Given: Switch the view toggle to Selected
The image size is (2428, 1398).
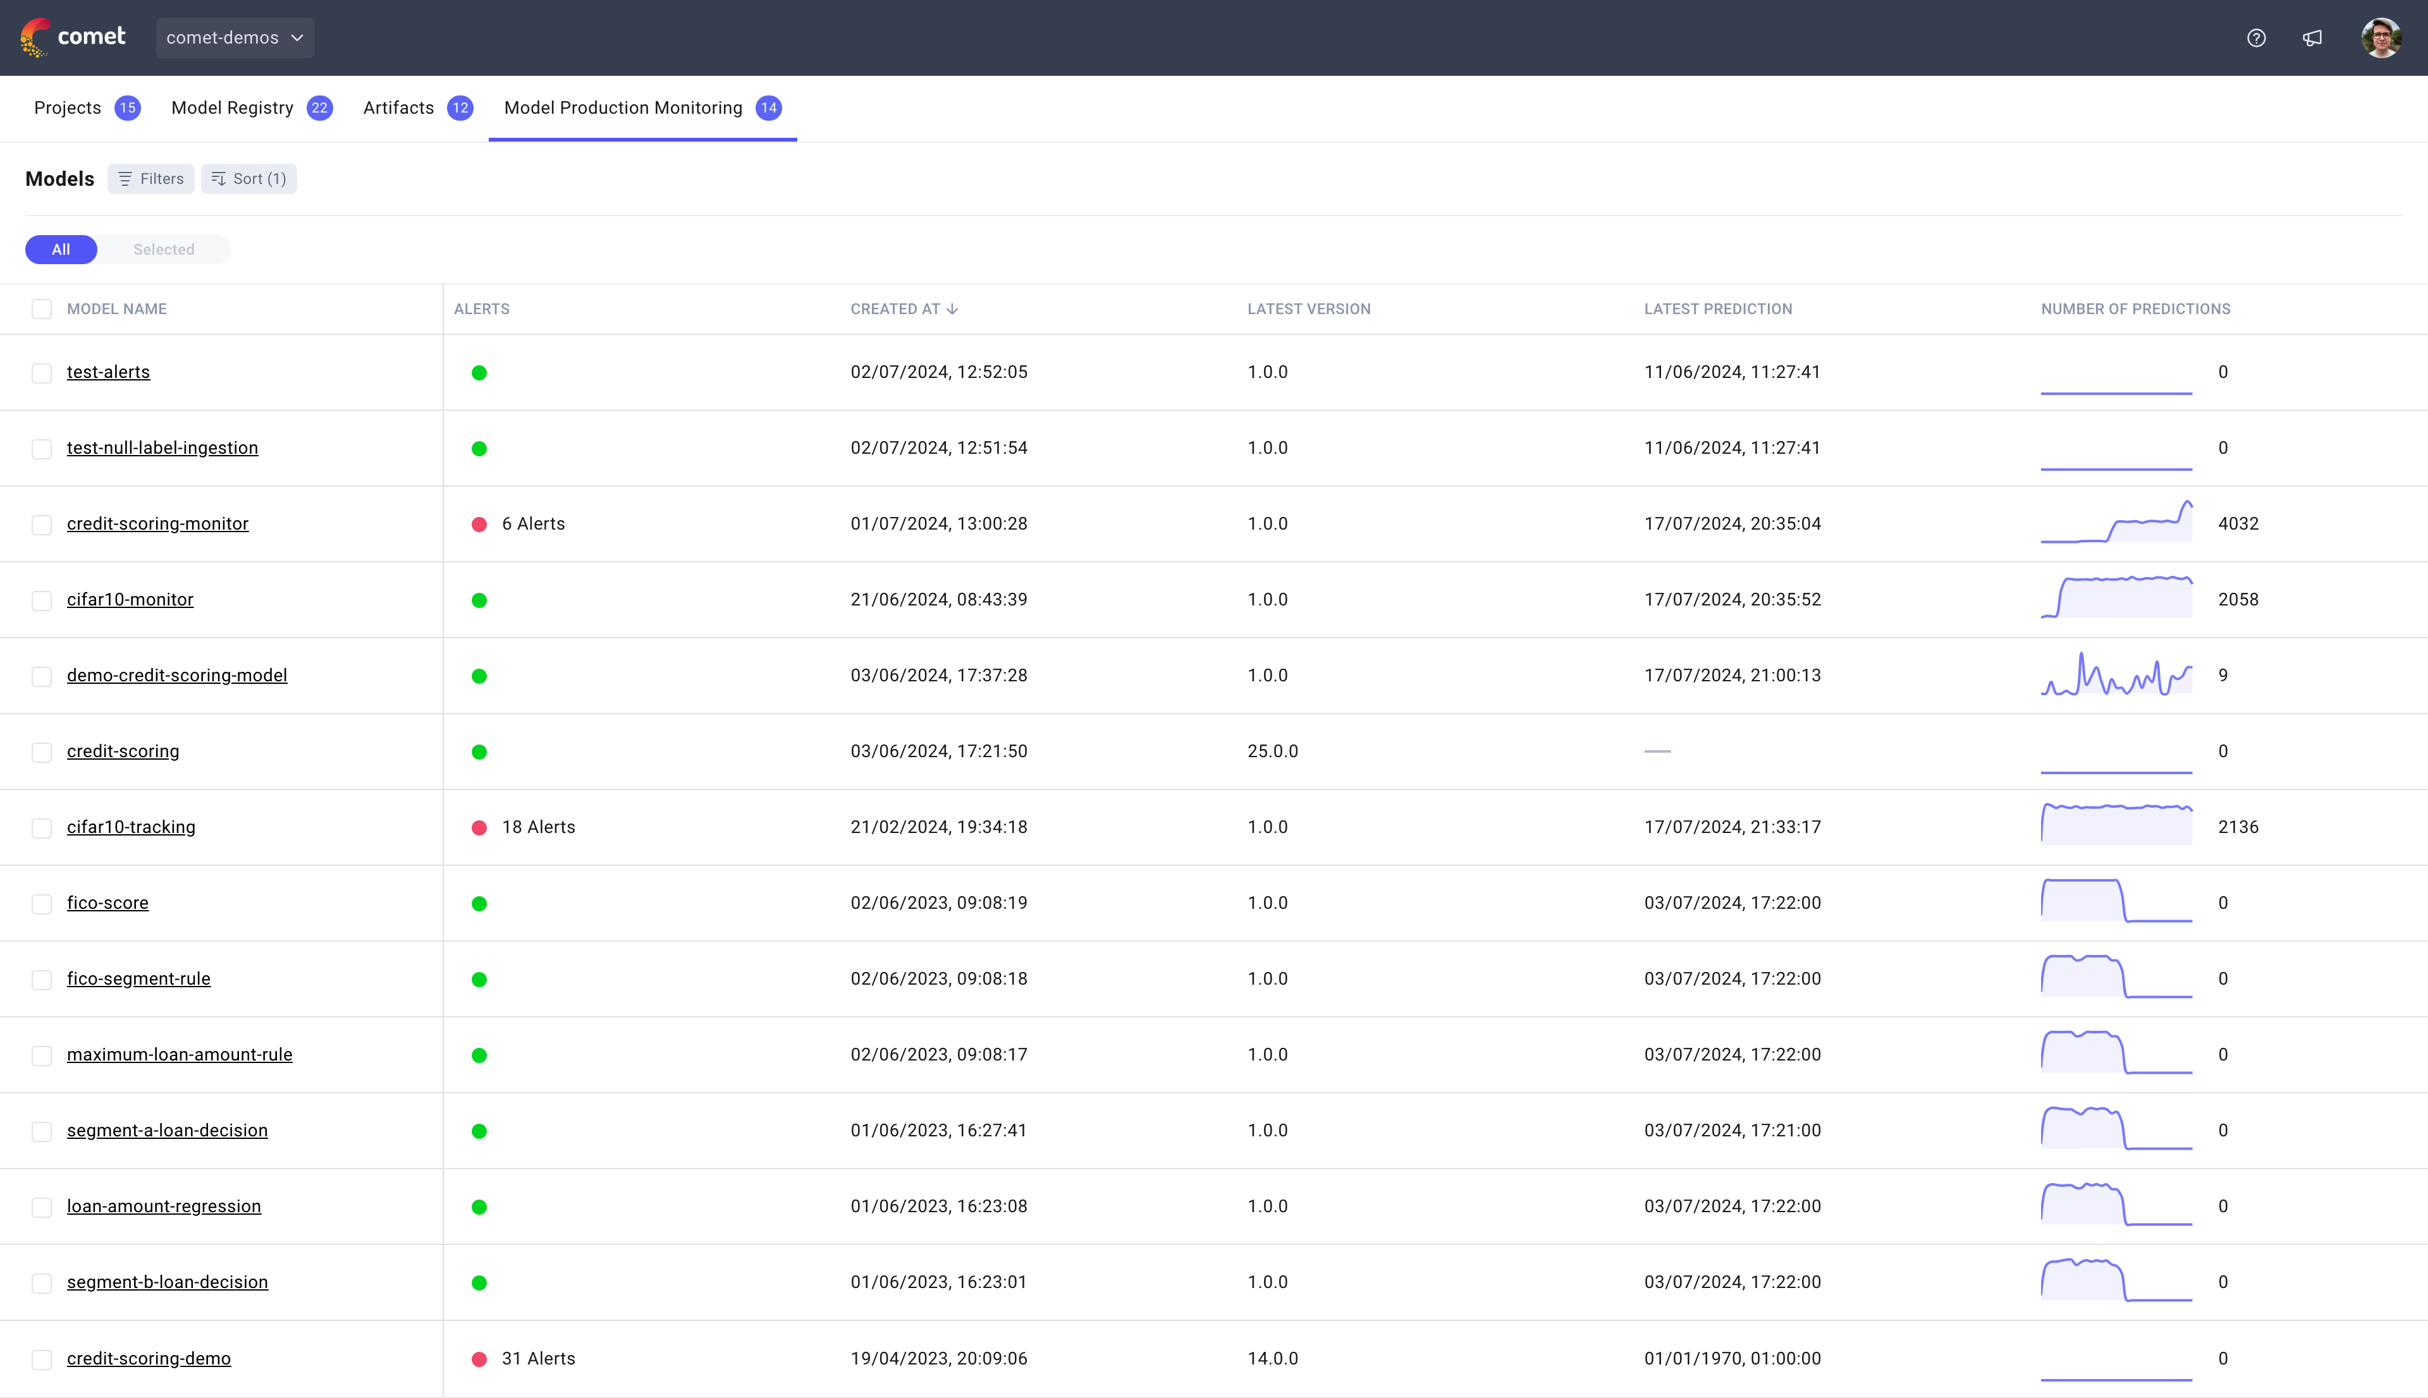Looking at the screenshot, I should pos(163,250).
